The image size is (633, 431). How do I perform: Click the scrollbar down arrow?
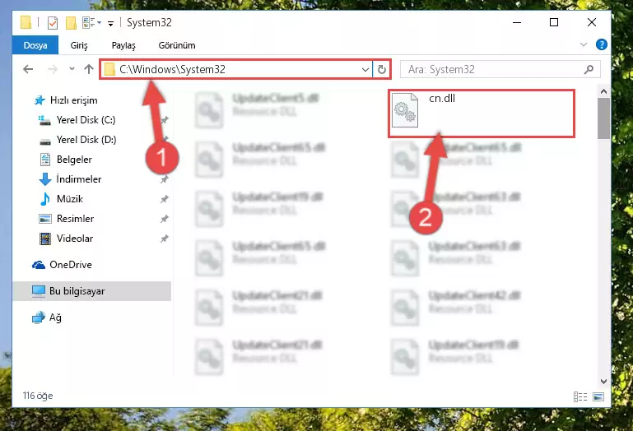[x=603, y=382]
